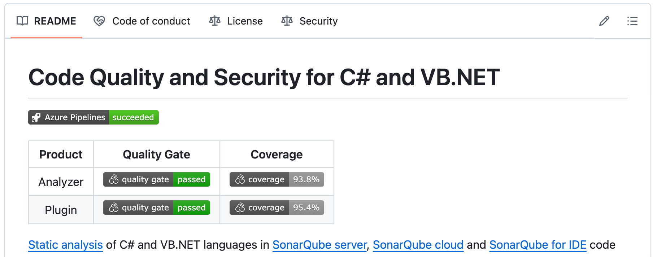
Task: Click the book icon beside README
Action: point(22,21)
